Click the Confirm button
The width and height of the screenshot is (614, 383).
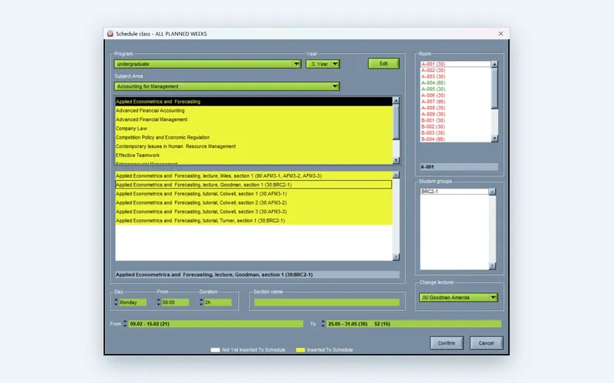click(447, 342)
